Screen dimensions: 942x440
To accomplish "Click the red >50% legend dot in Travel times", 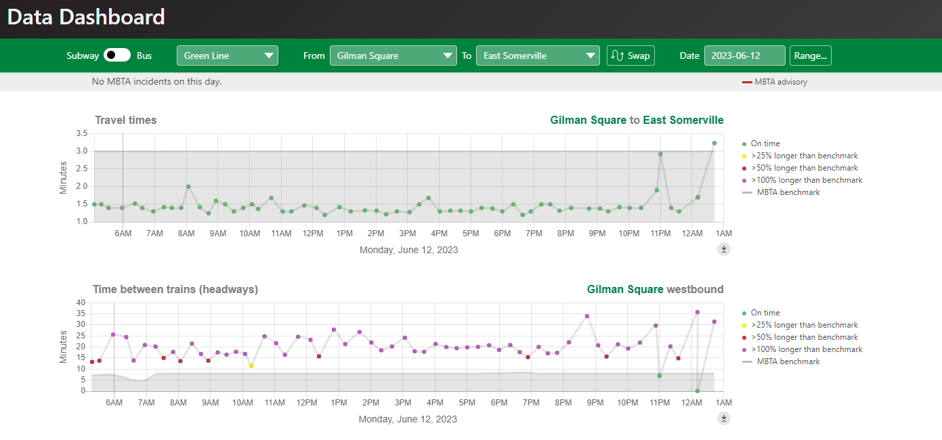I will coord(744,168).
